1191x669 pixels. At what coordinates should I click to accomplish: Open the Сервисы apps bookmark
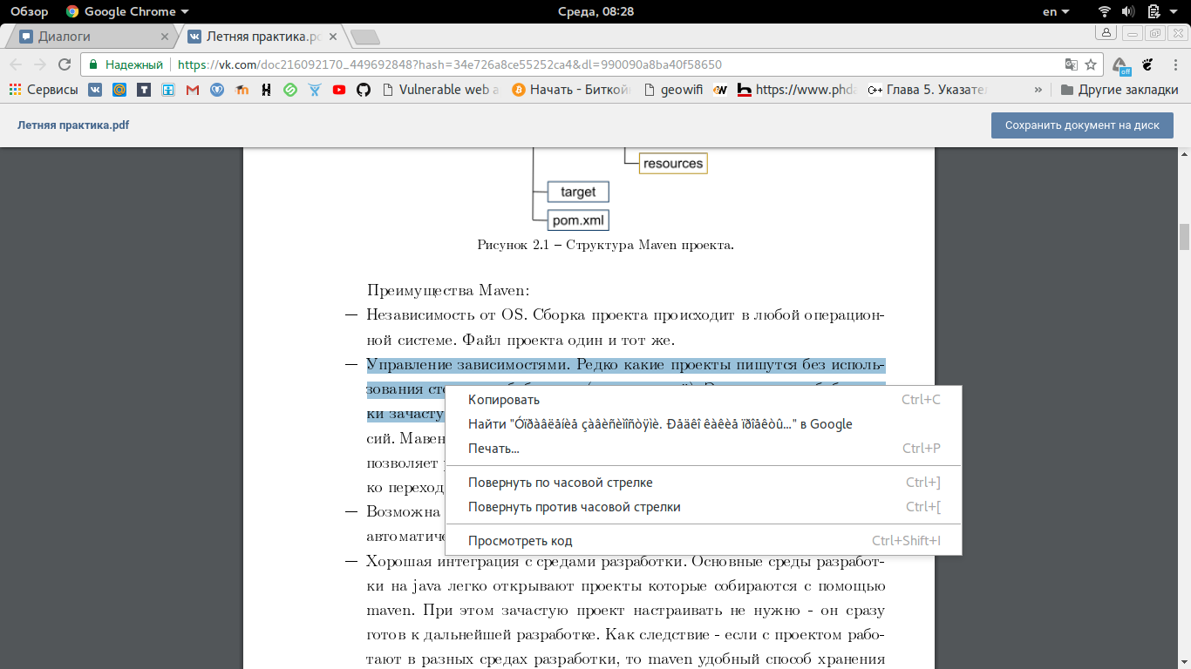tap(44, 89)
